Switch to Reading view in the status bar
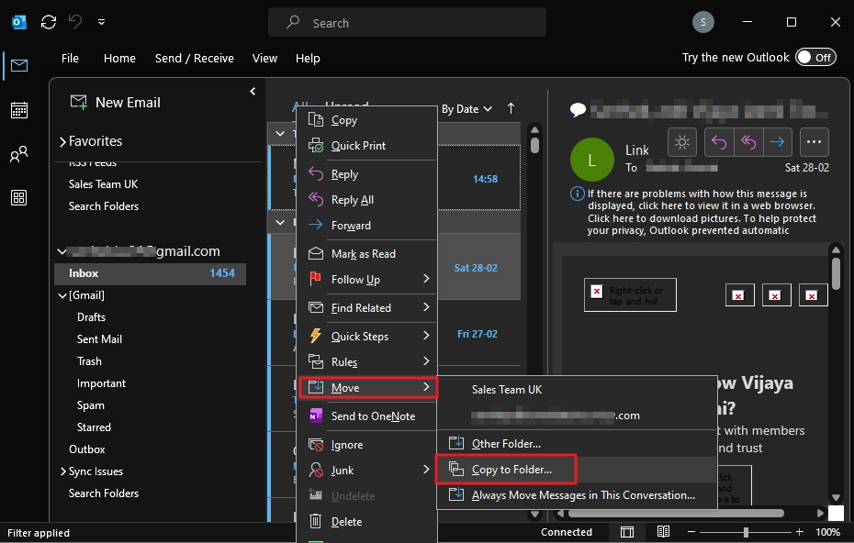This screenshot has width=854, height=543. 663,532
